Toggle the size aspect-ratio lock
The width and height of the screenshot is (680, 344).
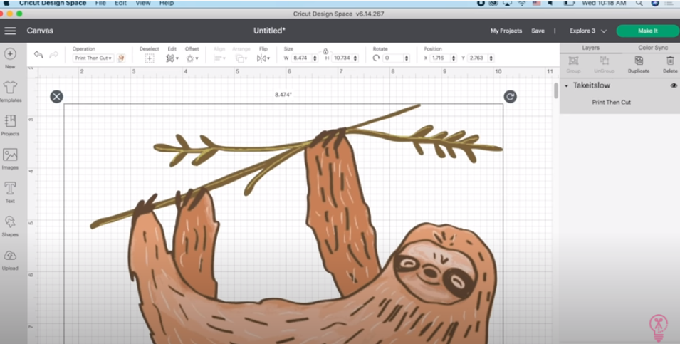point(325,51)
